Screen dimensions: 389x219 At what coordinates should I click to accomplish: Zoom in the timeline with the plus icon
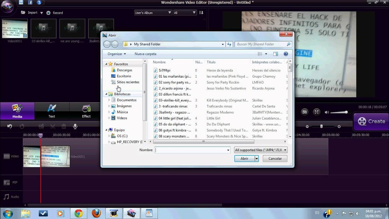(x=339, y=127)
